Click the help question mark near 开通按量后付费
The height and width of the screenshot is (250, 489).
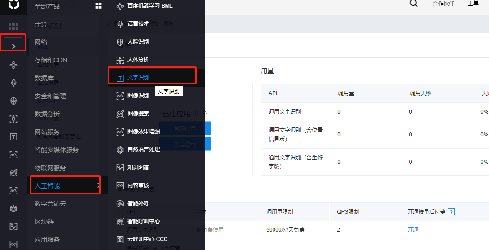451,212
